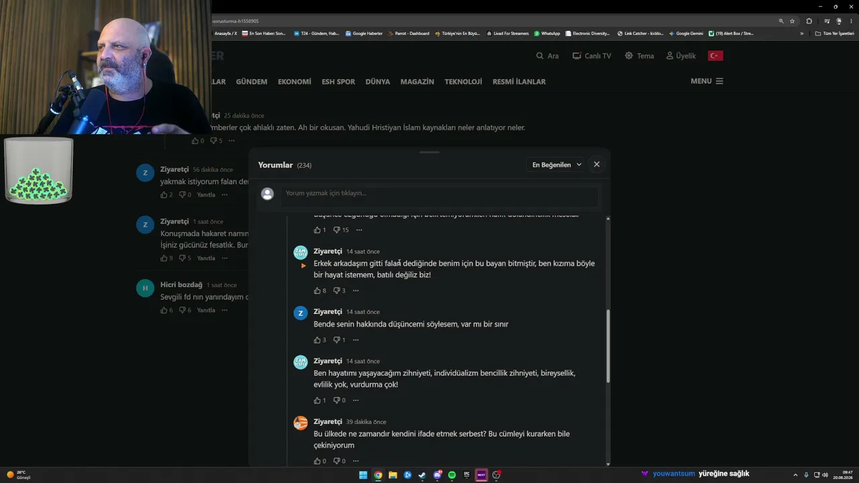This screenshot has height=483, width=859.
Task: Open the Google Gemini bookmark
Action: tap(686, 34)
